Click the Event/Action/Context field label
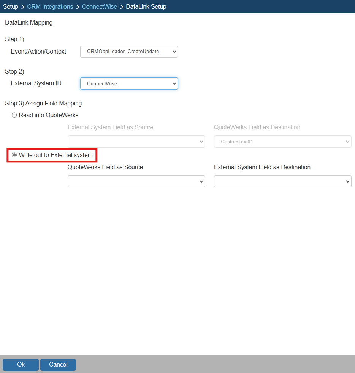355x373 pixels. pos(38,52)
